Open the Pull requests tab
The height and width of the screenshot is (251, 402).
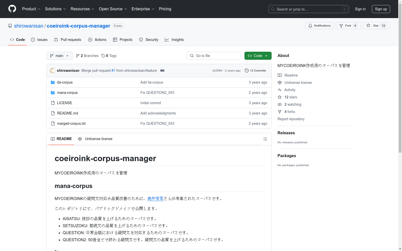tap(68, 40)
